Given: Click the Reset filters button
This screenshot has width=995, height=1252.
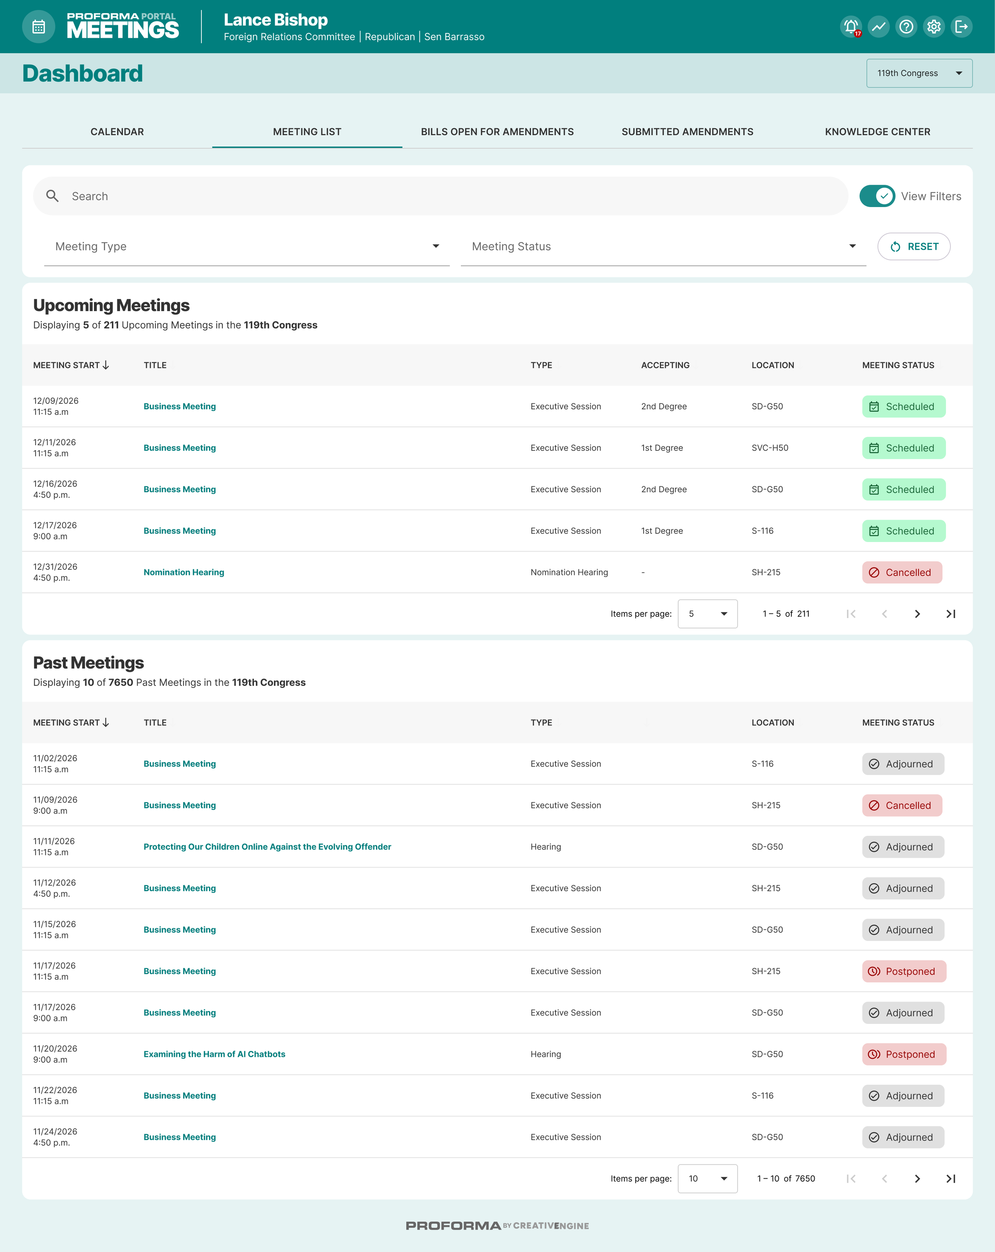Looking at the screenshot, I should point(914,247).
